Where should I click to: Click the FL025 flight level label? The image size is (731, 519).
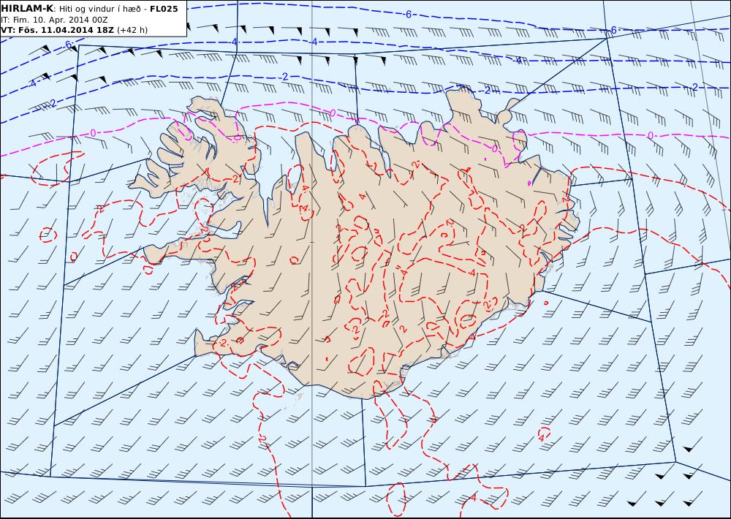pos(164,9)
